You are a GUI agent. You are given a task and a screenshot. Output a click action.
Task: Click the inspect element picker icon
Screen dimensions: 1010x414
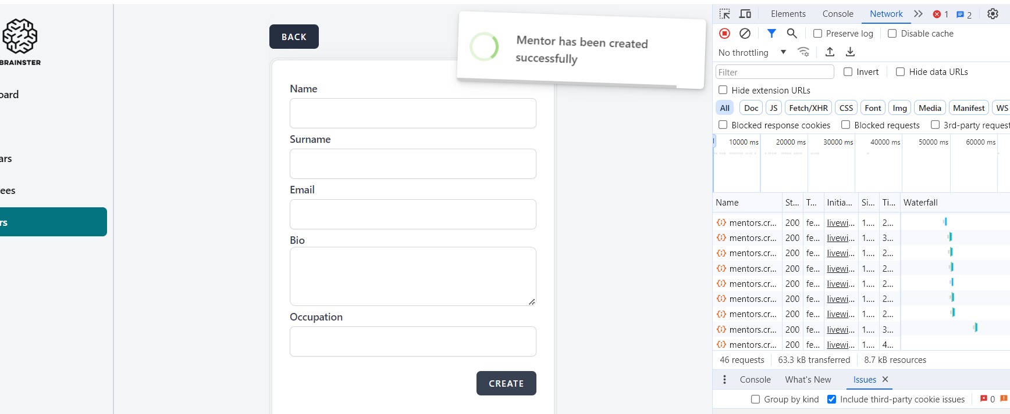point(725,14)
